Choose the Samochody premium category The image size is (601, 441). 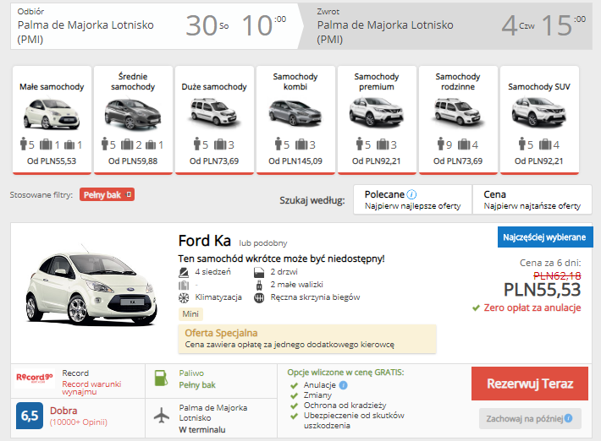point(377,119)
